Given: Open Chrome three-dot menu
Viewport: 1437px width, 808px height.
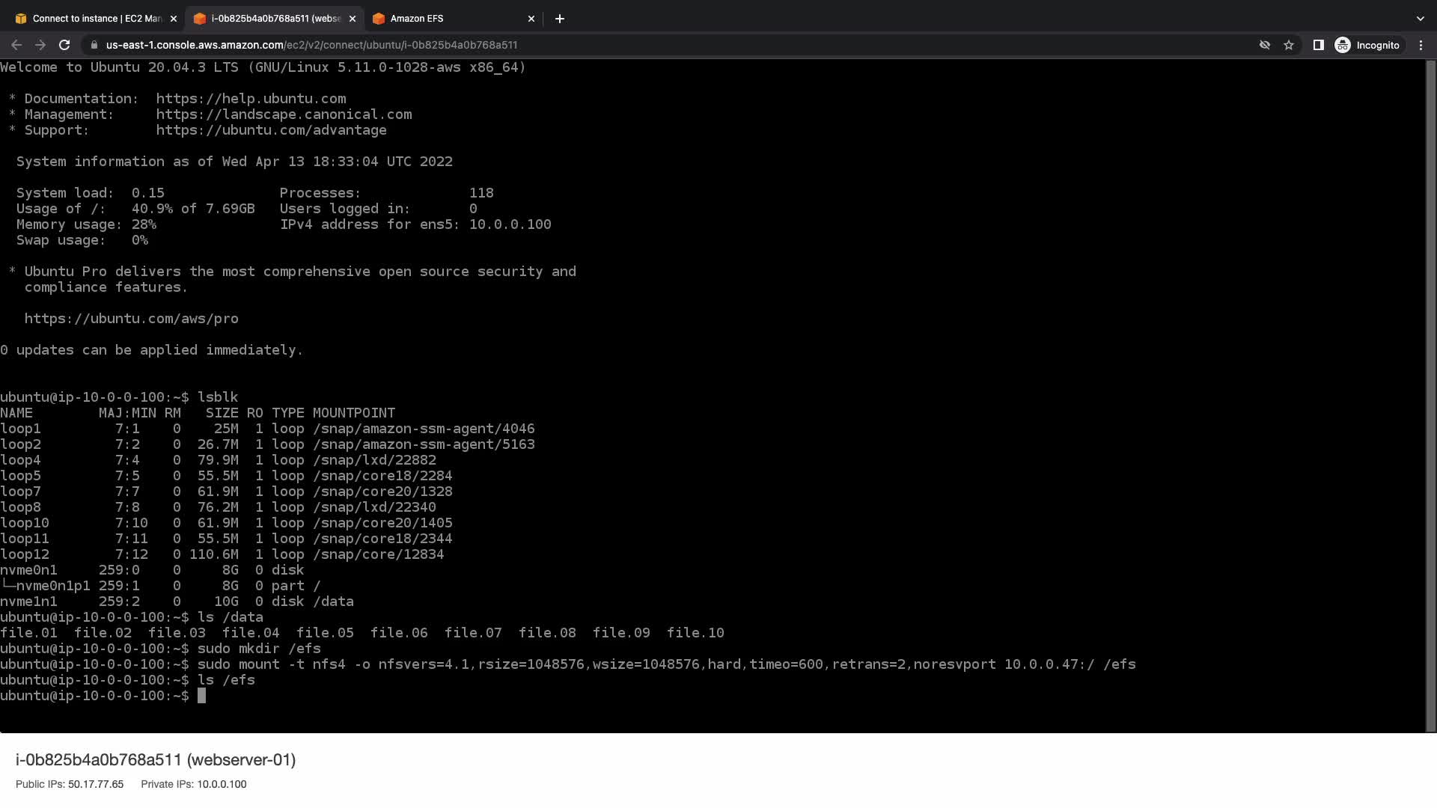Looking at the screenshot, I should click(1421, 45).
